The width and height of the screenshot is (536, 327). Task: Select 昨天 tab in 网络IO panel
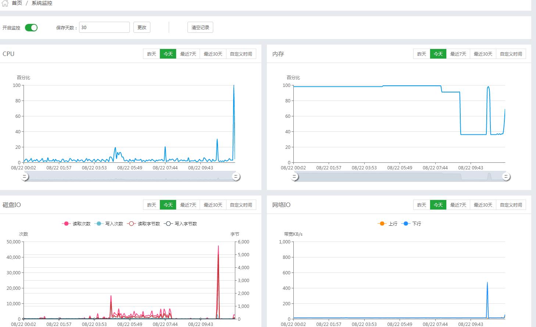pos(422,205)
